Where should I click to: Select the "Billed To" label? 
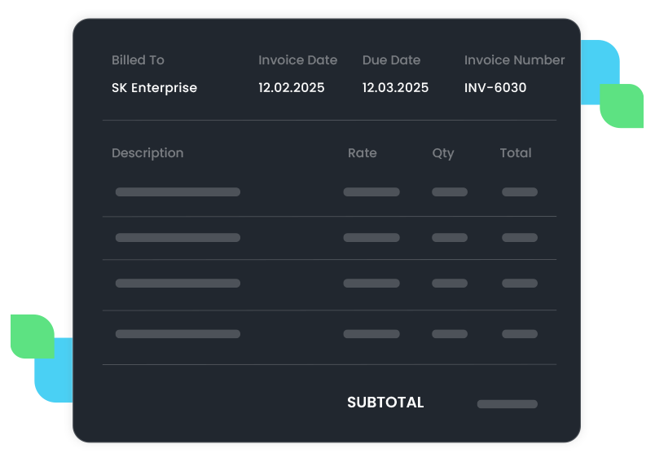tap(138, 60)
